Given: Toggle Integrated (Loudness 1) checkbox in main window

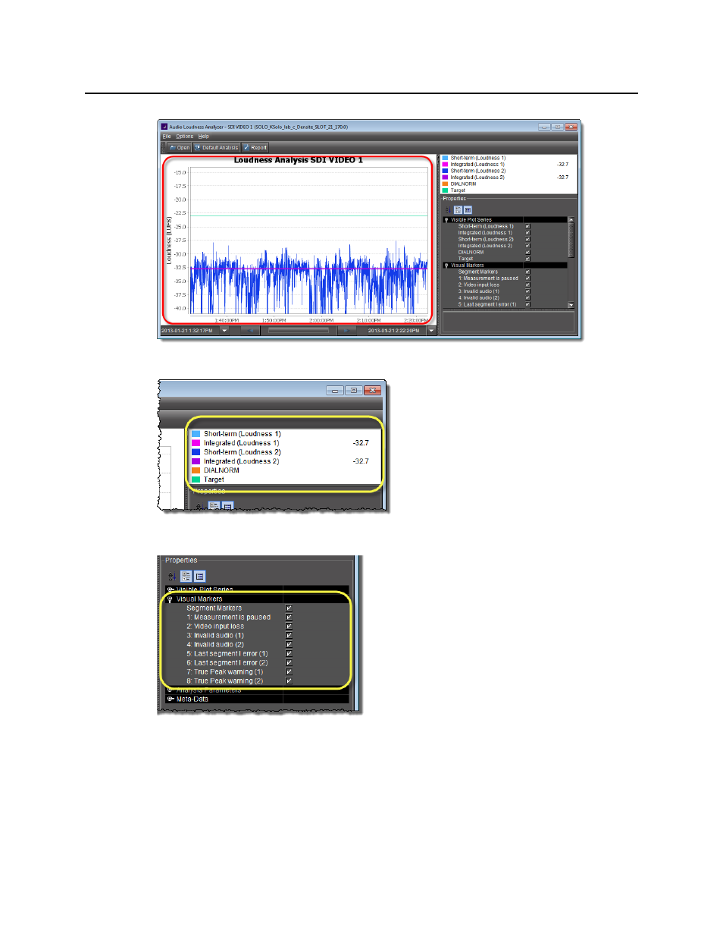Looking at the screenshot, I should click(527, 233).
